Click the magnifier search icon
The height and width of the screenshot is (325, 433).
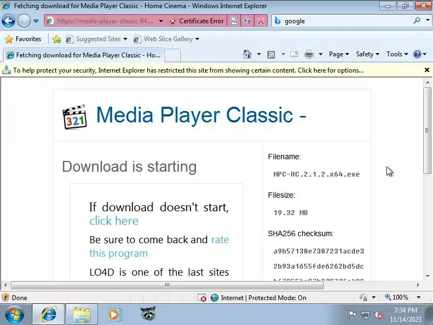coord(417,21)
